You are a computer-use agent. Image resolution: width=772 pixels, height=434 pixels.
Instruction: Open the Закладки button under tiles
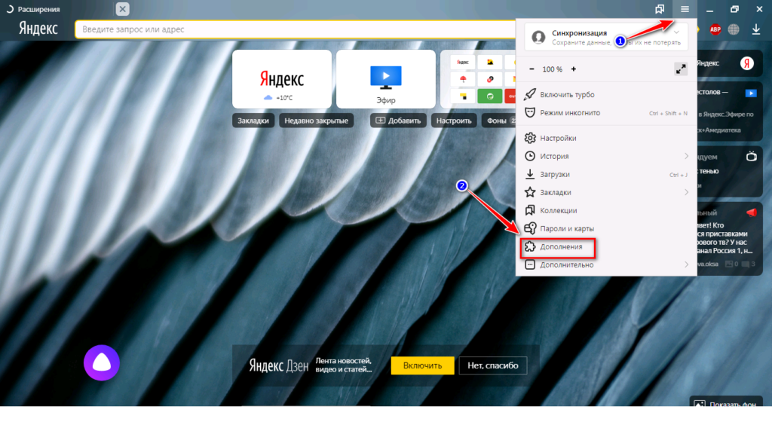(253, 121)
